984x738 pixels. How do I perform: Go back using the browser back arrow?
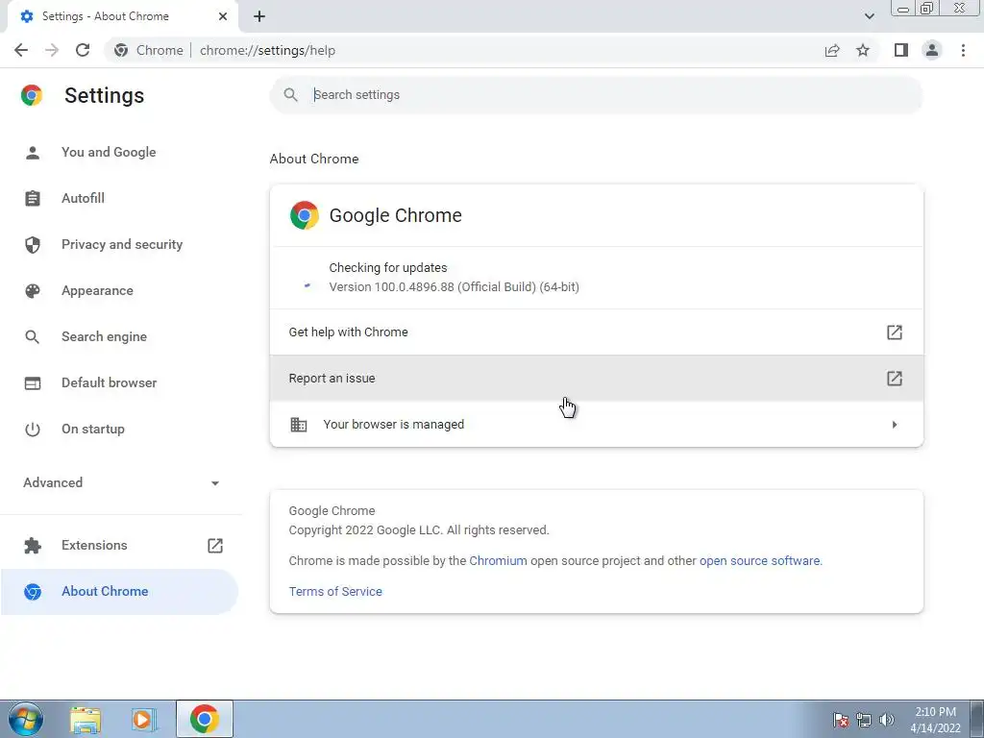click(21, 50)
